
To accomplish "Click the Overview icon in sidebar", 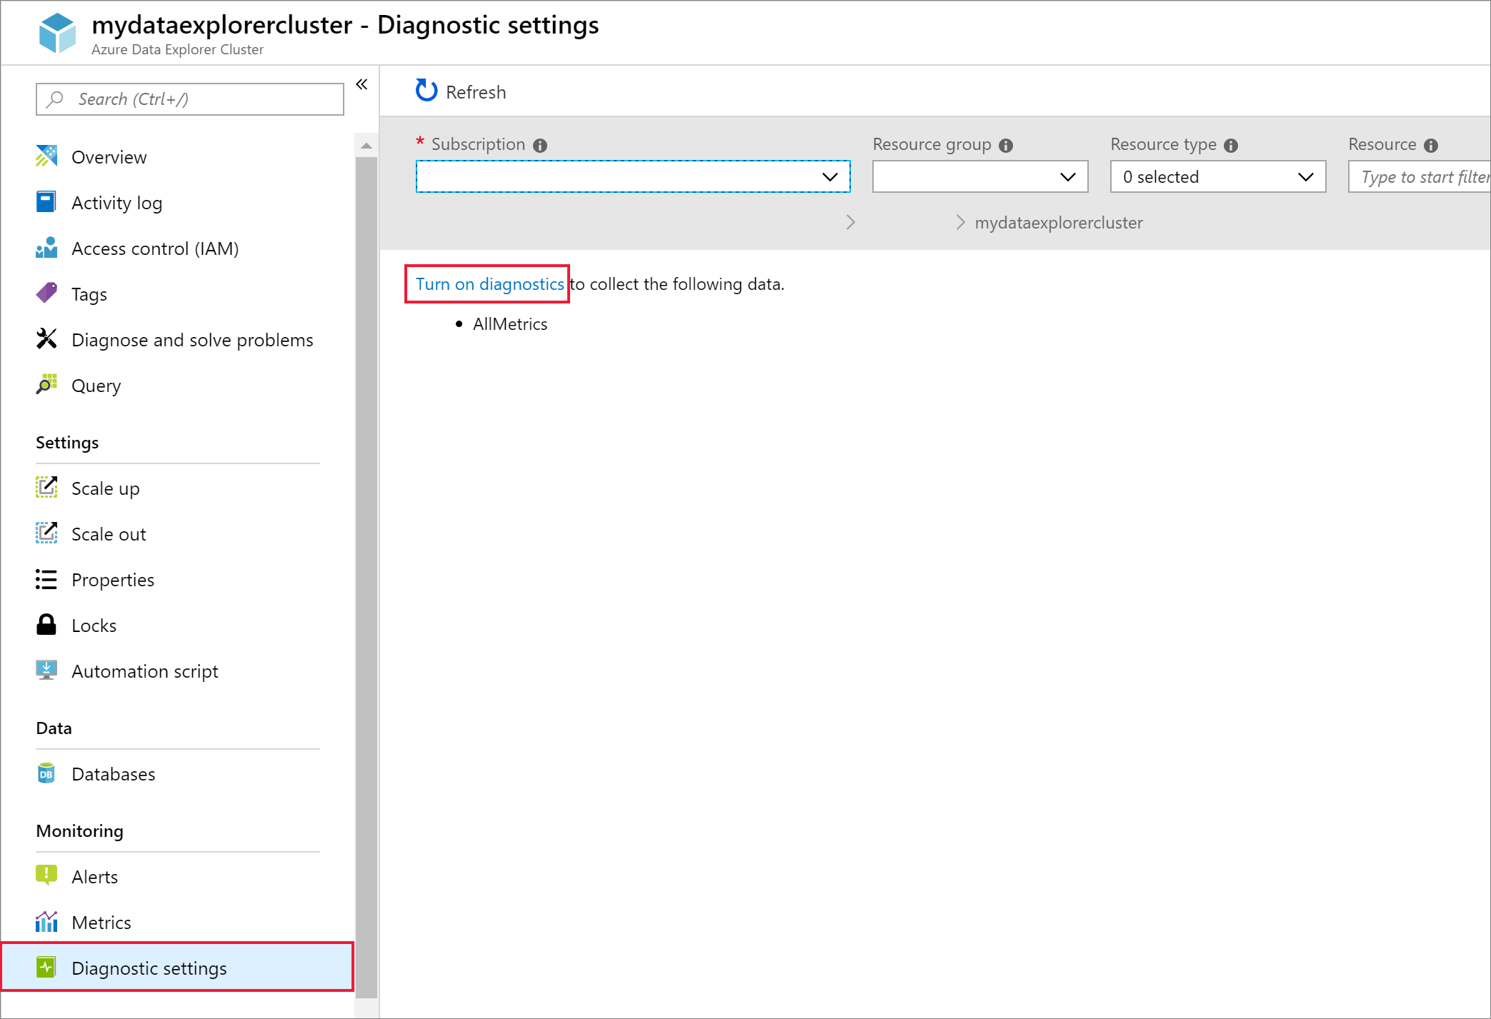I will pyautogui.click(x=46, y=157).
